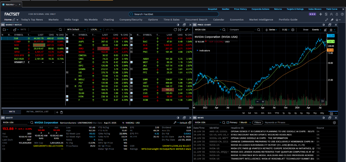346x162 pixels.
Task: Toggle Primary checkbox in News panel
Action: pos(228,123)
